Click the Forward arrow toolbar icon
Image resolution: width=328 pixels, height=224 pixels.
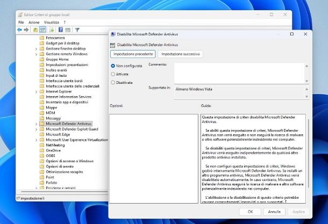[x=26, y=30]
